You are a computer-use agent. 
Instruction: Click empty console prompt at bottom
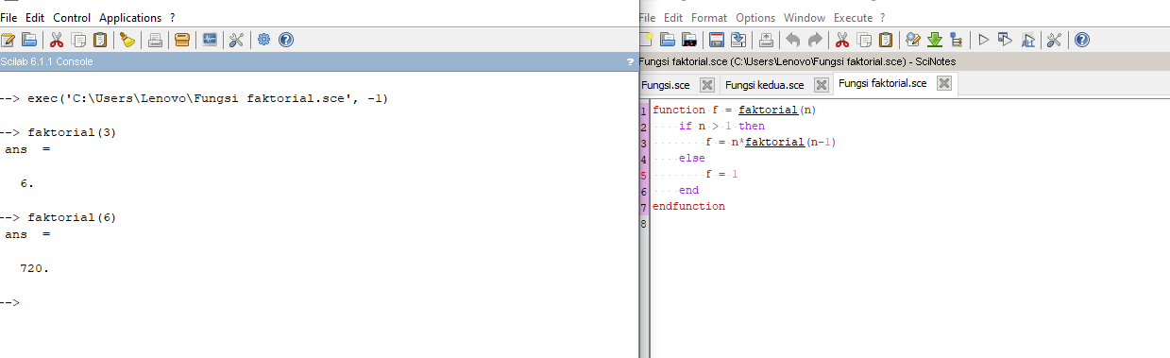(x=9, y=302)
